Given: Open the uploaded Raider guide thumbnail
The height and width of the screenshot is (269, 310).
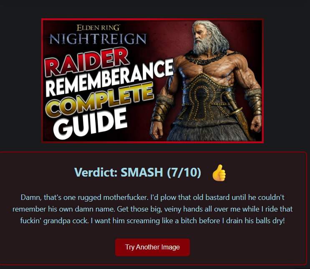Looking at the screenshot, I should (x=152, y=81).
